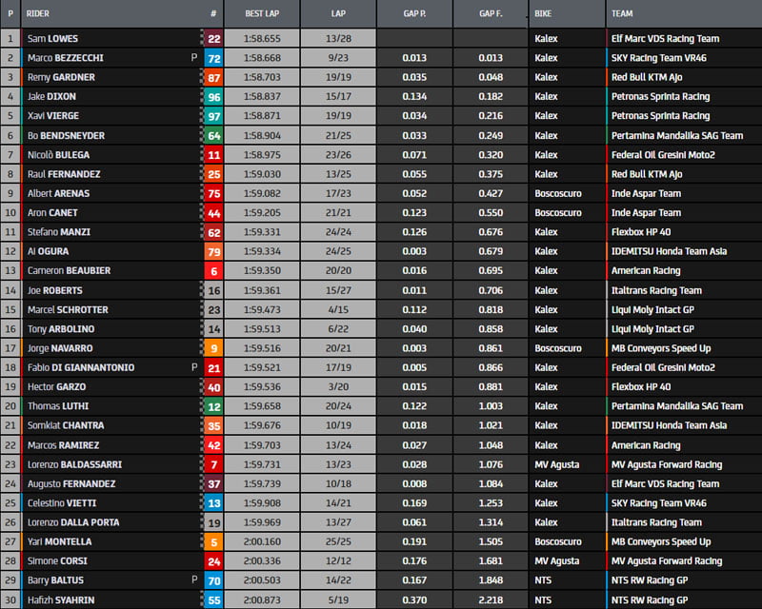Click the pit 'P' indicator beside Bezzecchi
The image size is (762, 609).
click(193, 58)
